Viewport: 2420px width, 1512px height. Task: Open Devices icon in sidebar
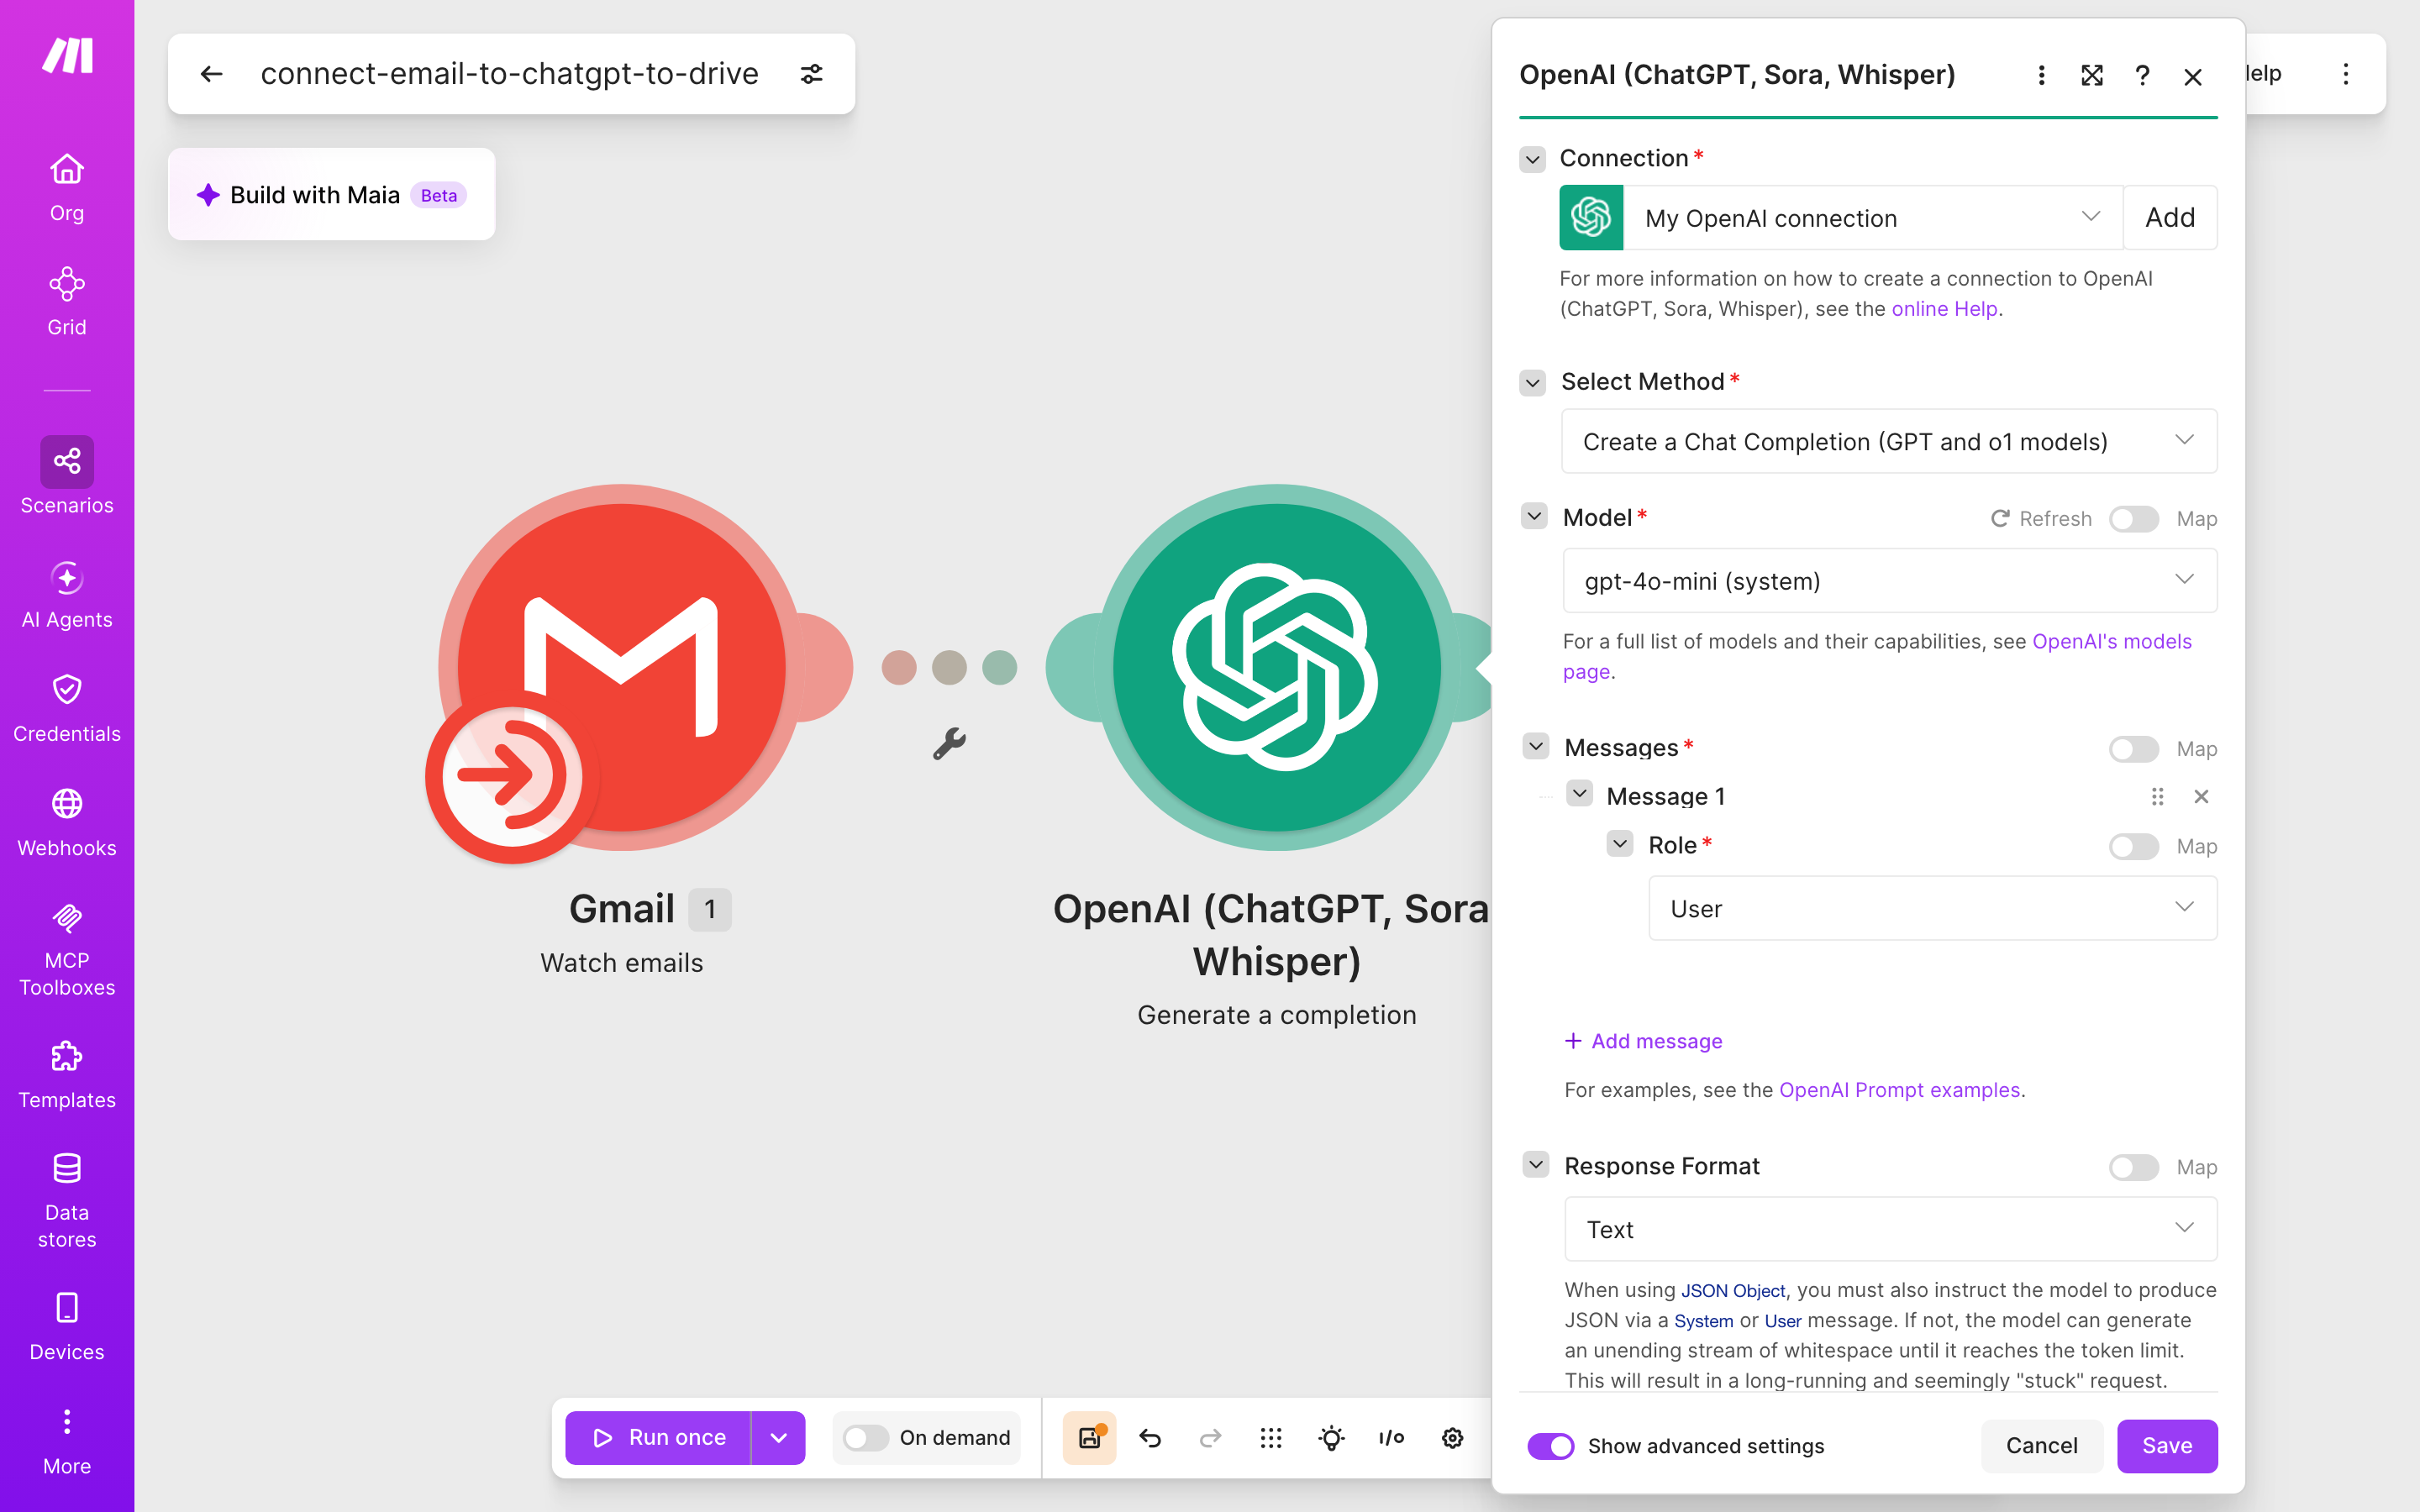click(x=67, y=1308)
